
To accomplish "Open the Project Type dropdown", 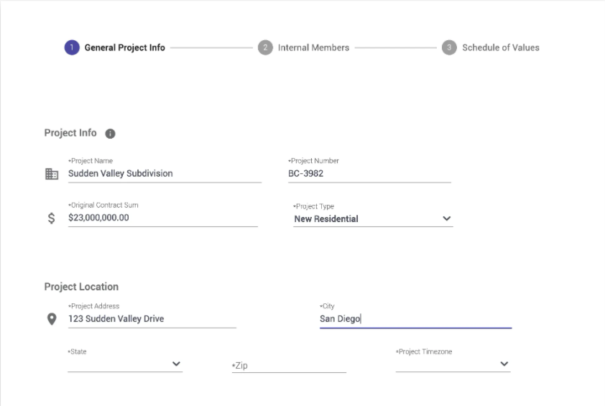I will (x=446, y=218).
